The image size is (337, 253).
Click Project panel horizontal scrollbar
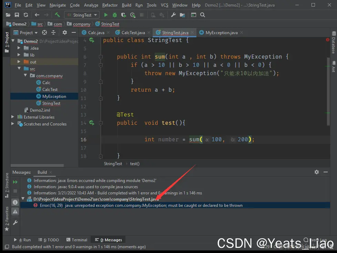tap(37, 165)
